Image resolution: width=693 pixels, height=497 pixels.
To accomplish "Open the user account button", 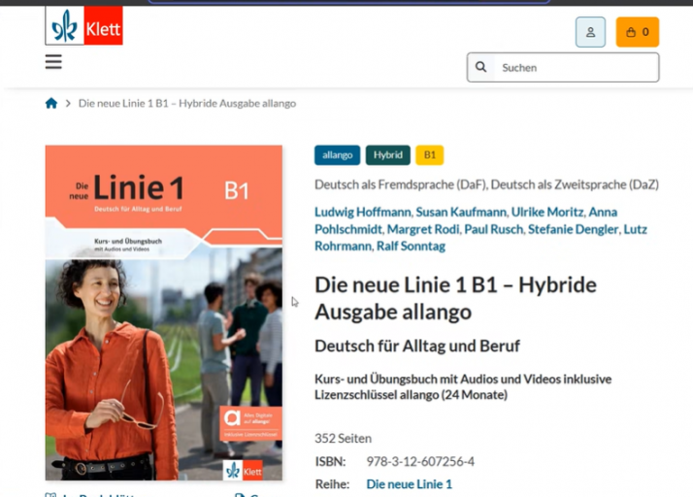I will click(x=590, y=32).
